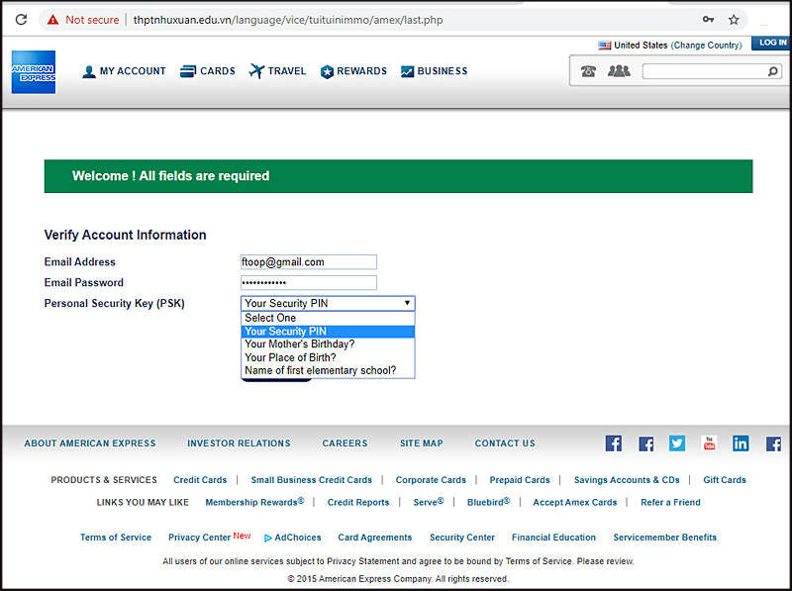The height and width of the screenshot is (591, 792).
Task: Open Privacy Center link
Action: click(200, 538)
